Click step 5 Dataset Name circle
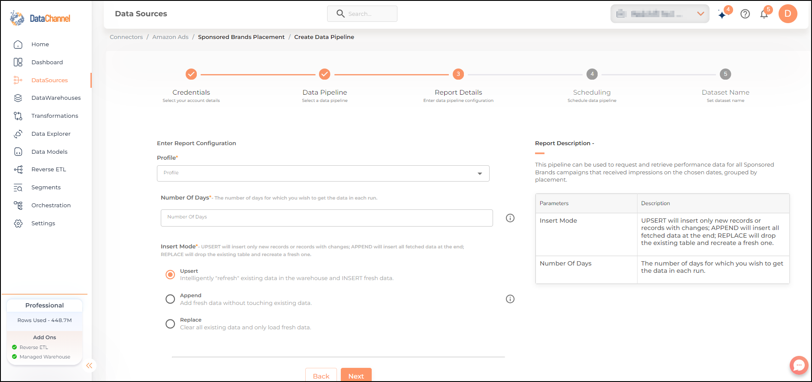 click(x=725, y=74)
